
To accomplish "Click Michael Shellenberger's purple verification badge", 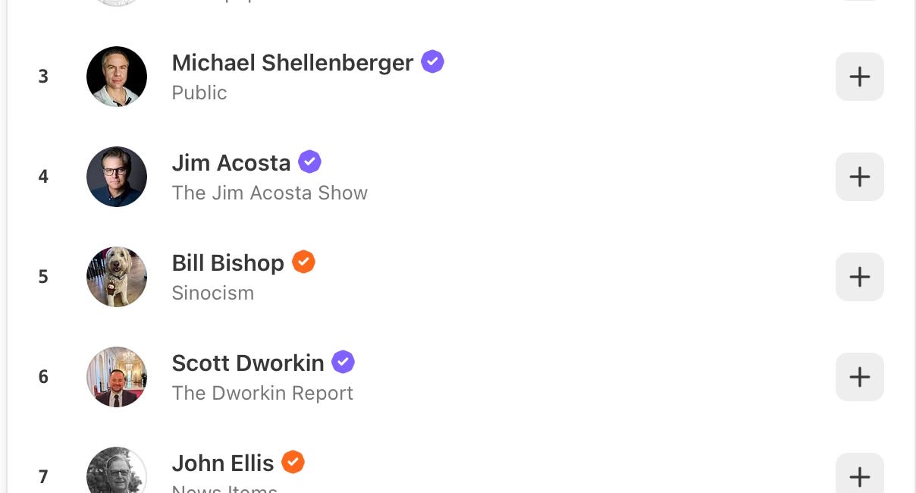I will [432, 62].
